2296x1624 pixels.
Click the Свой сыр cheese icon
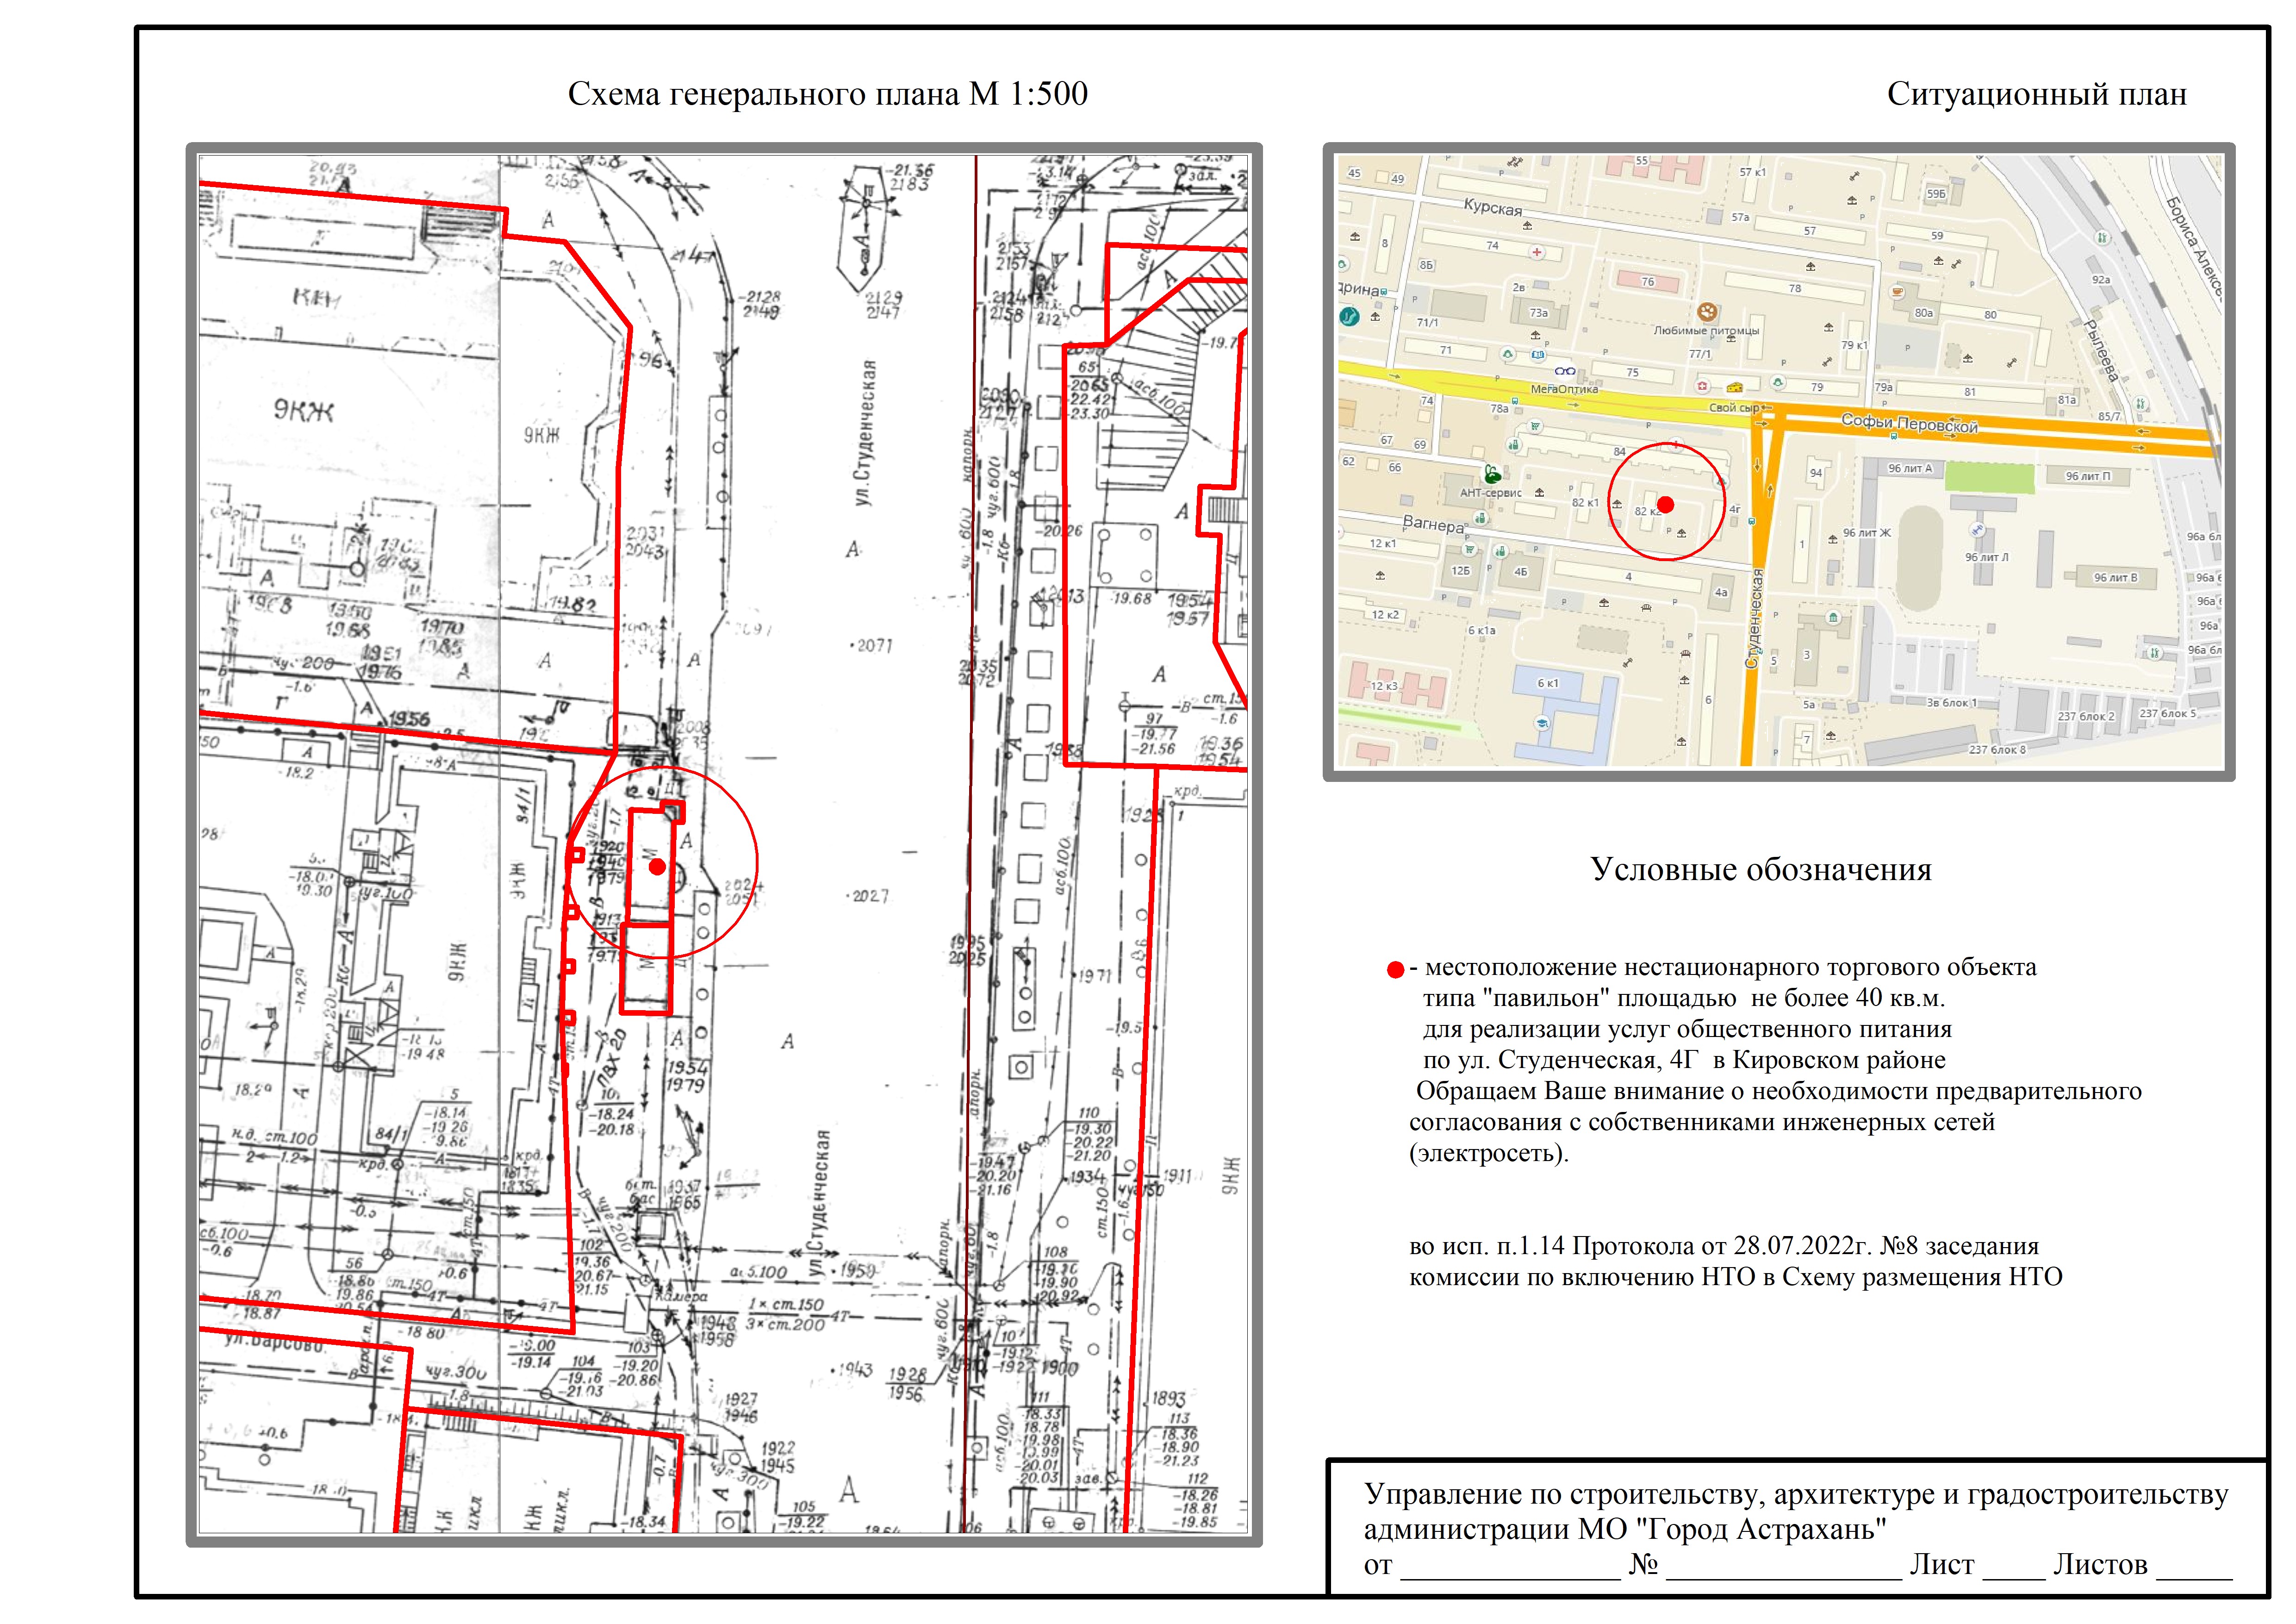(1734, 387)
